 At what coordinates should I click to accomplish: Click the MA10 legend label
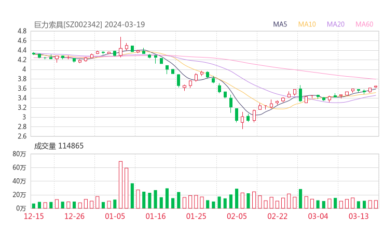click(x=307, y=24)
